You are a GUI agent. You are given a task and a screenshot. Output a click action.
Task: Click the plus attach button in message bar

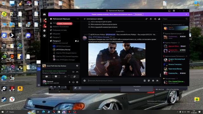85,81
